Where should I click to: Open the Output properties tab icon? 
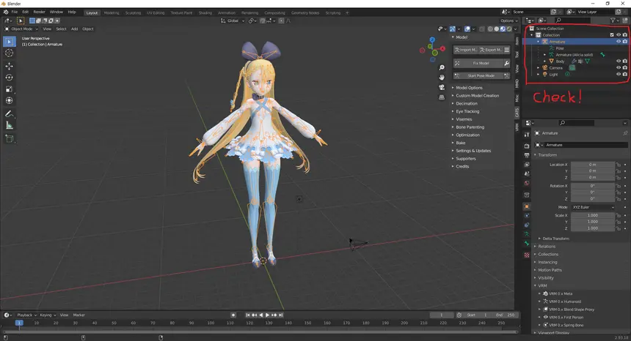[527, 155]
